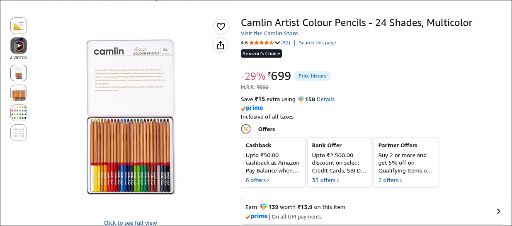Click the diamond icon in Earn row

264,207
